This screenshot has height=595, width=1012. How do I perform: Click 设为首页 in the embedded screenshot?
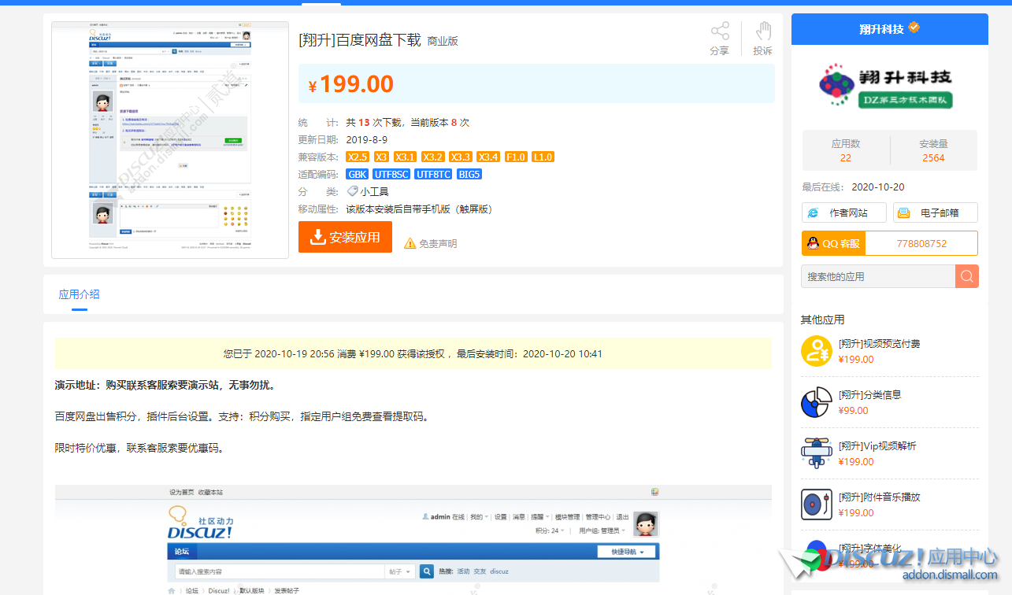[x=181, y=492]
